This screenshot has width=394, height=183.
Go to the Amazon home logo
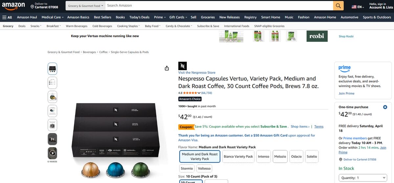click(13, 6)
